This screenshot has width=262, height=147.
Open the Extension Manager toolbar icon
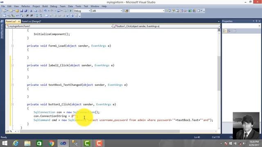[x=194, y=11]
